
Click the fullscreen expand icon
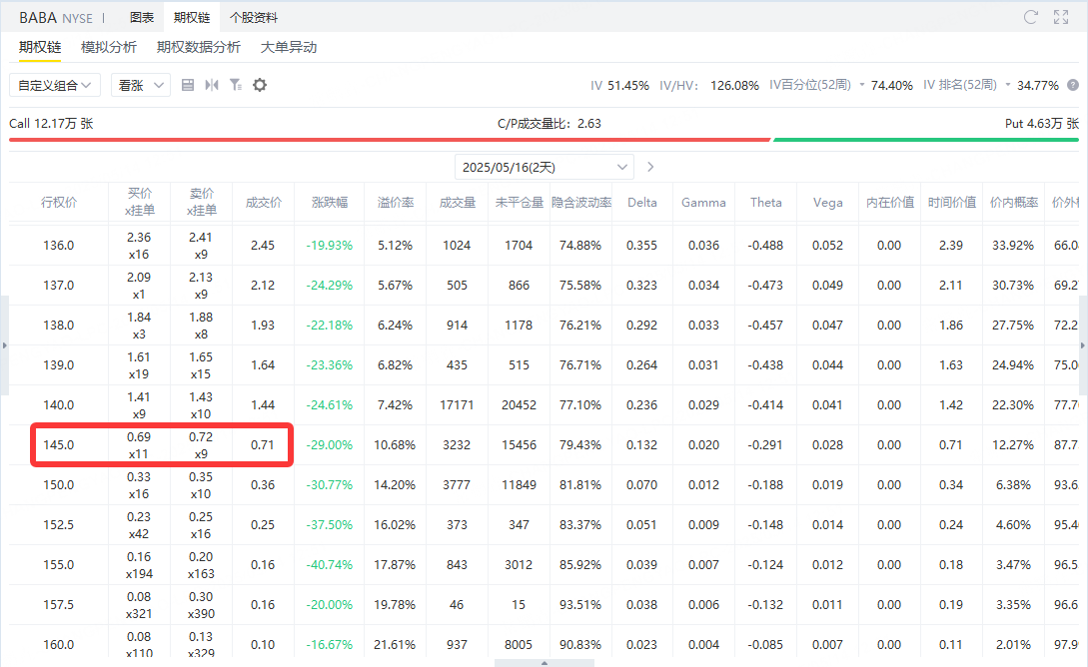[x=1061, y=17]
